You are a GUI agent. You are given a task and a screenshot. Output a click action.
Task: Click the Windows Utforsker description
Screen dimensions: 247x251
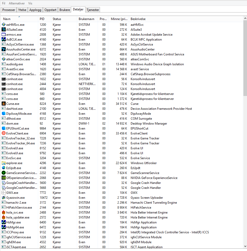[x=144, y=163]
